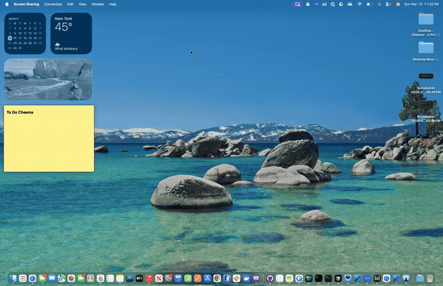Select the Screenshot 05.20 PM file
Viewport: 443px width, 286px height.
click(x=426, y=82)
